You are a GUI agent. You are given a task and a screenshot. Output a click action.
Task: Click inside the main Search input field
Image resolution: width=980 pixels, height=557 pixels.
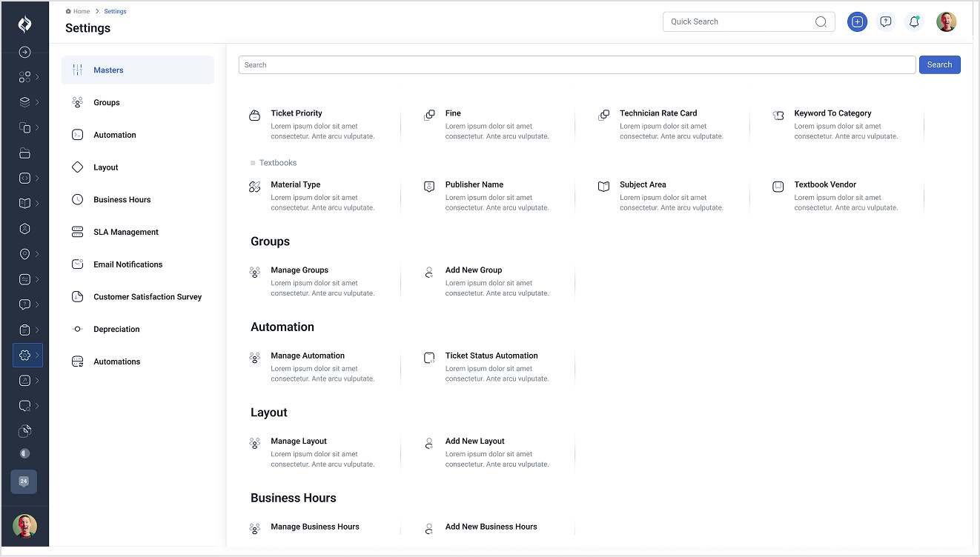pos(519,64)
